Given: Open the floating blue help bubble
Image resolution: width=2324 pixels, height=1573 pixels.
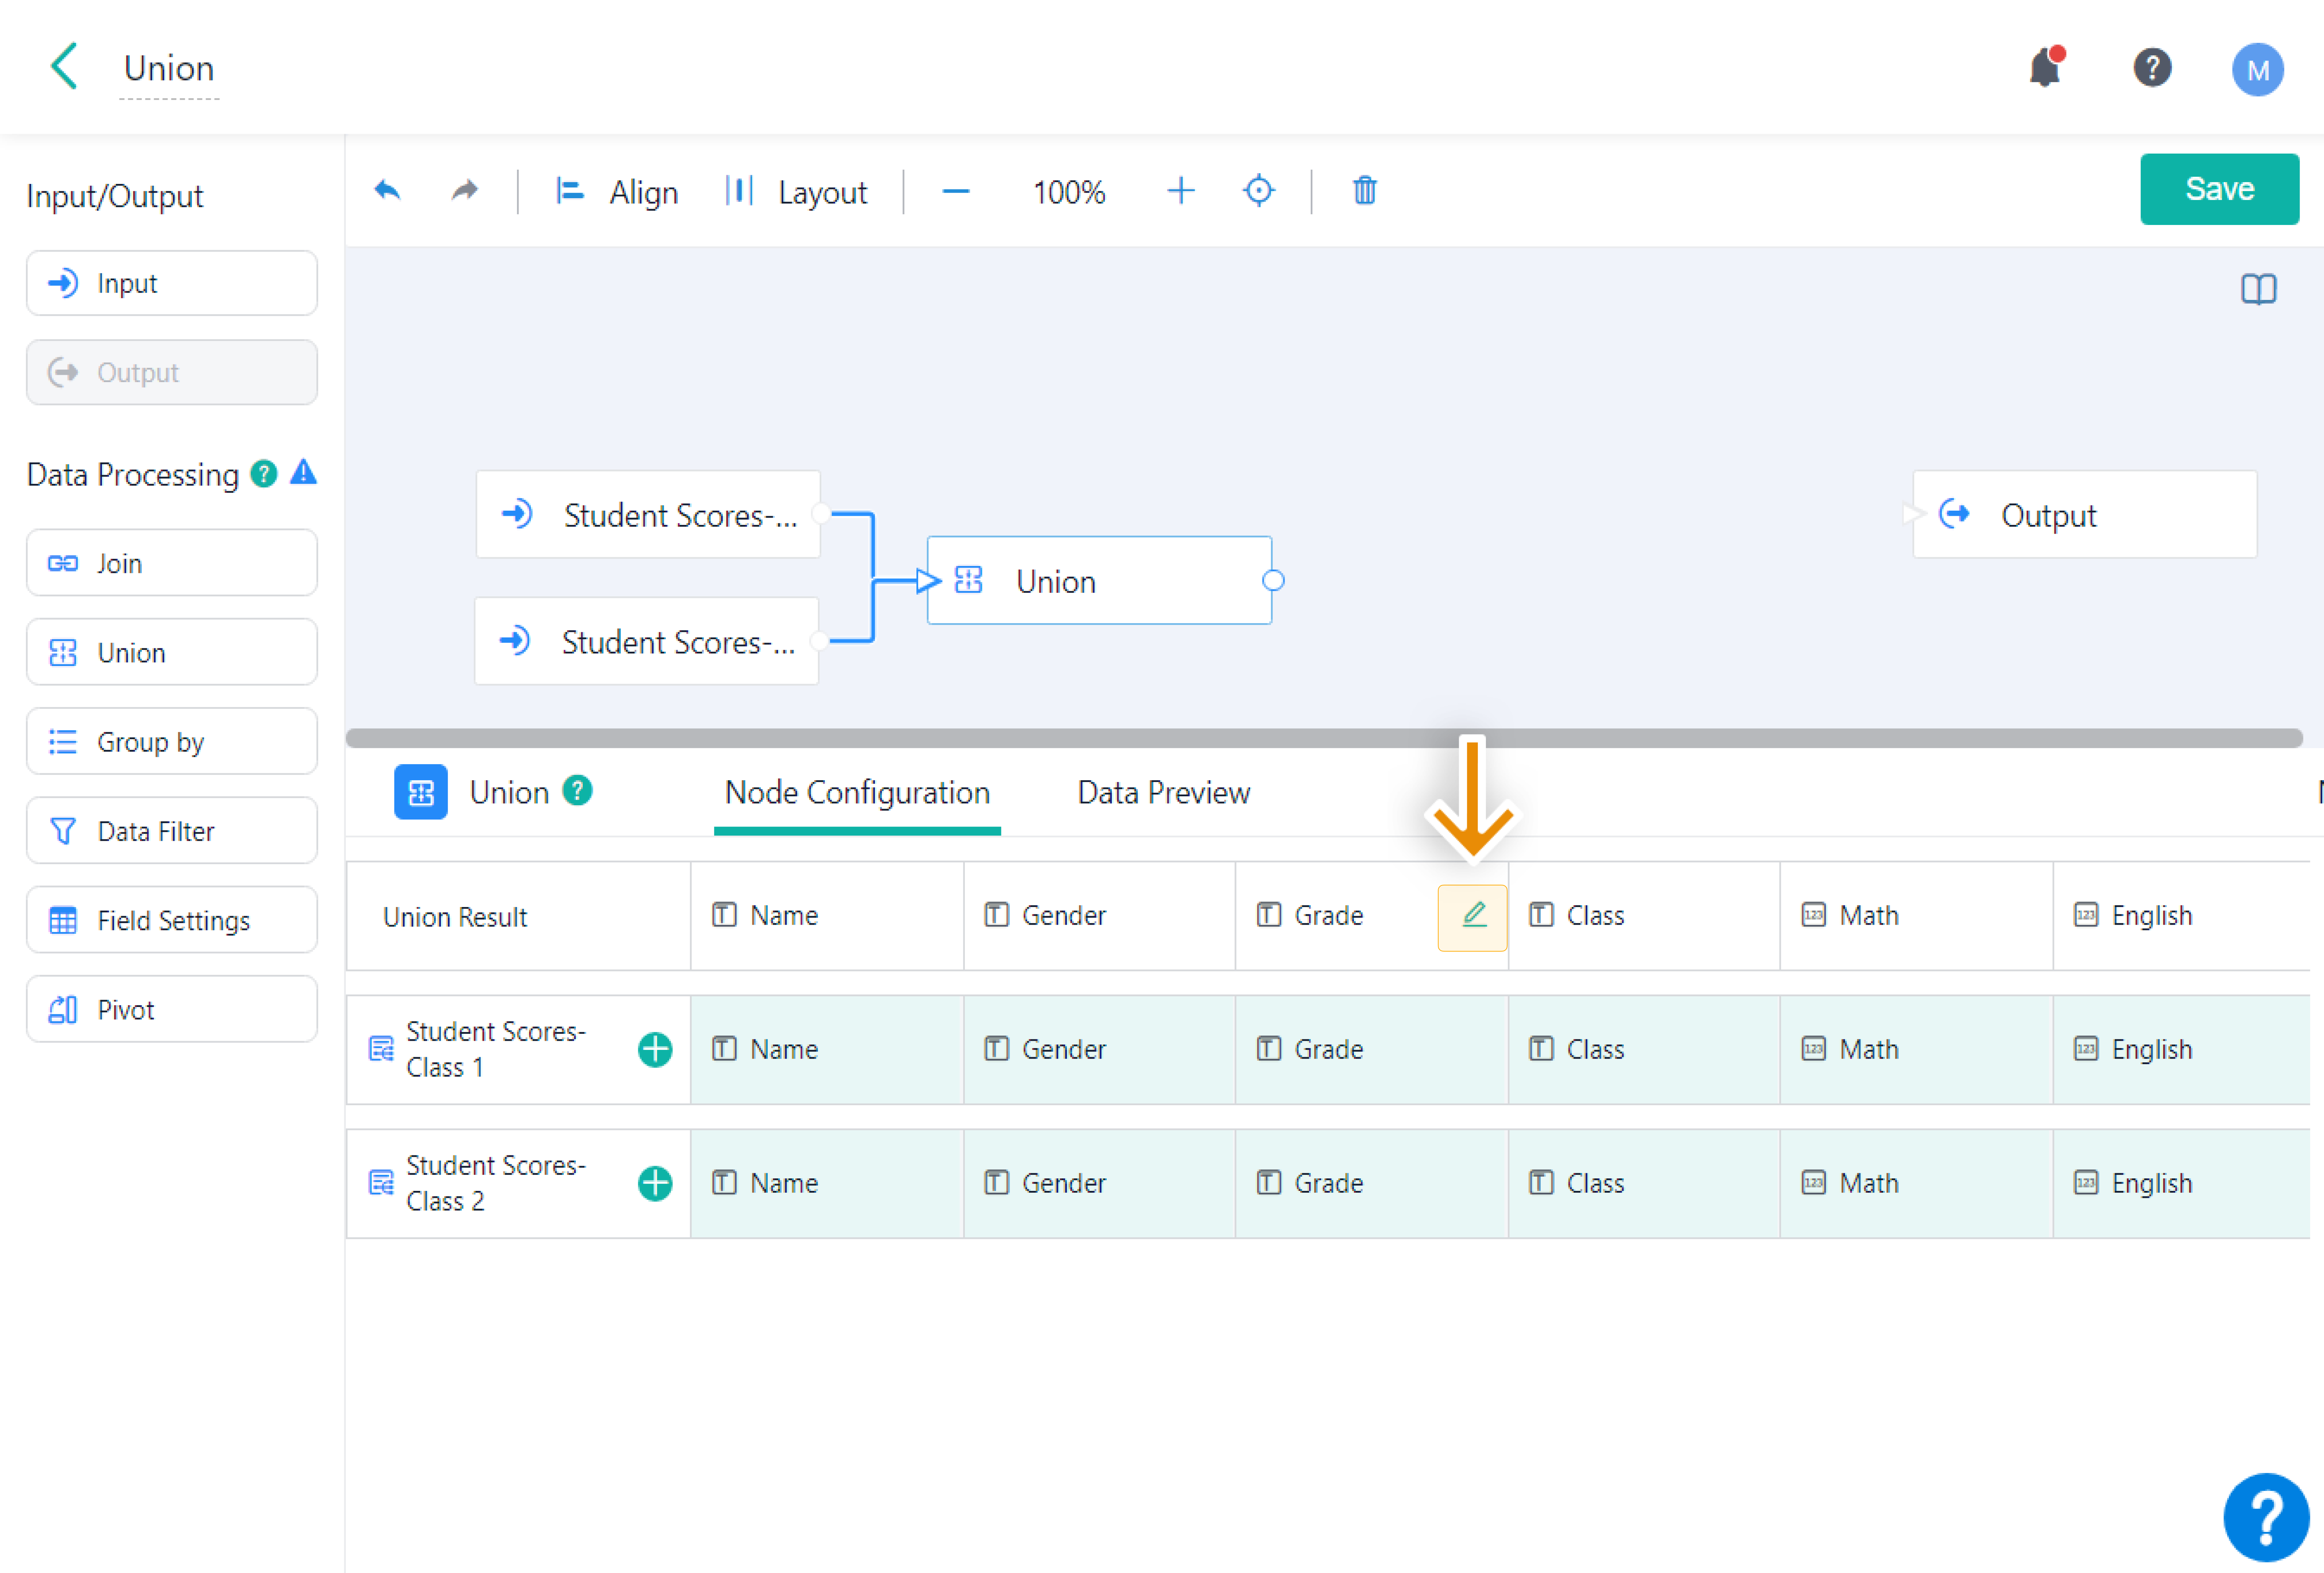Looking at the screenshot, I should (x=2266, y=1517).
